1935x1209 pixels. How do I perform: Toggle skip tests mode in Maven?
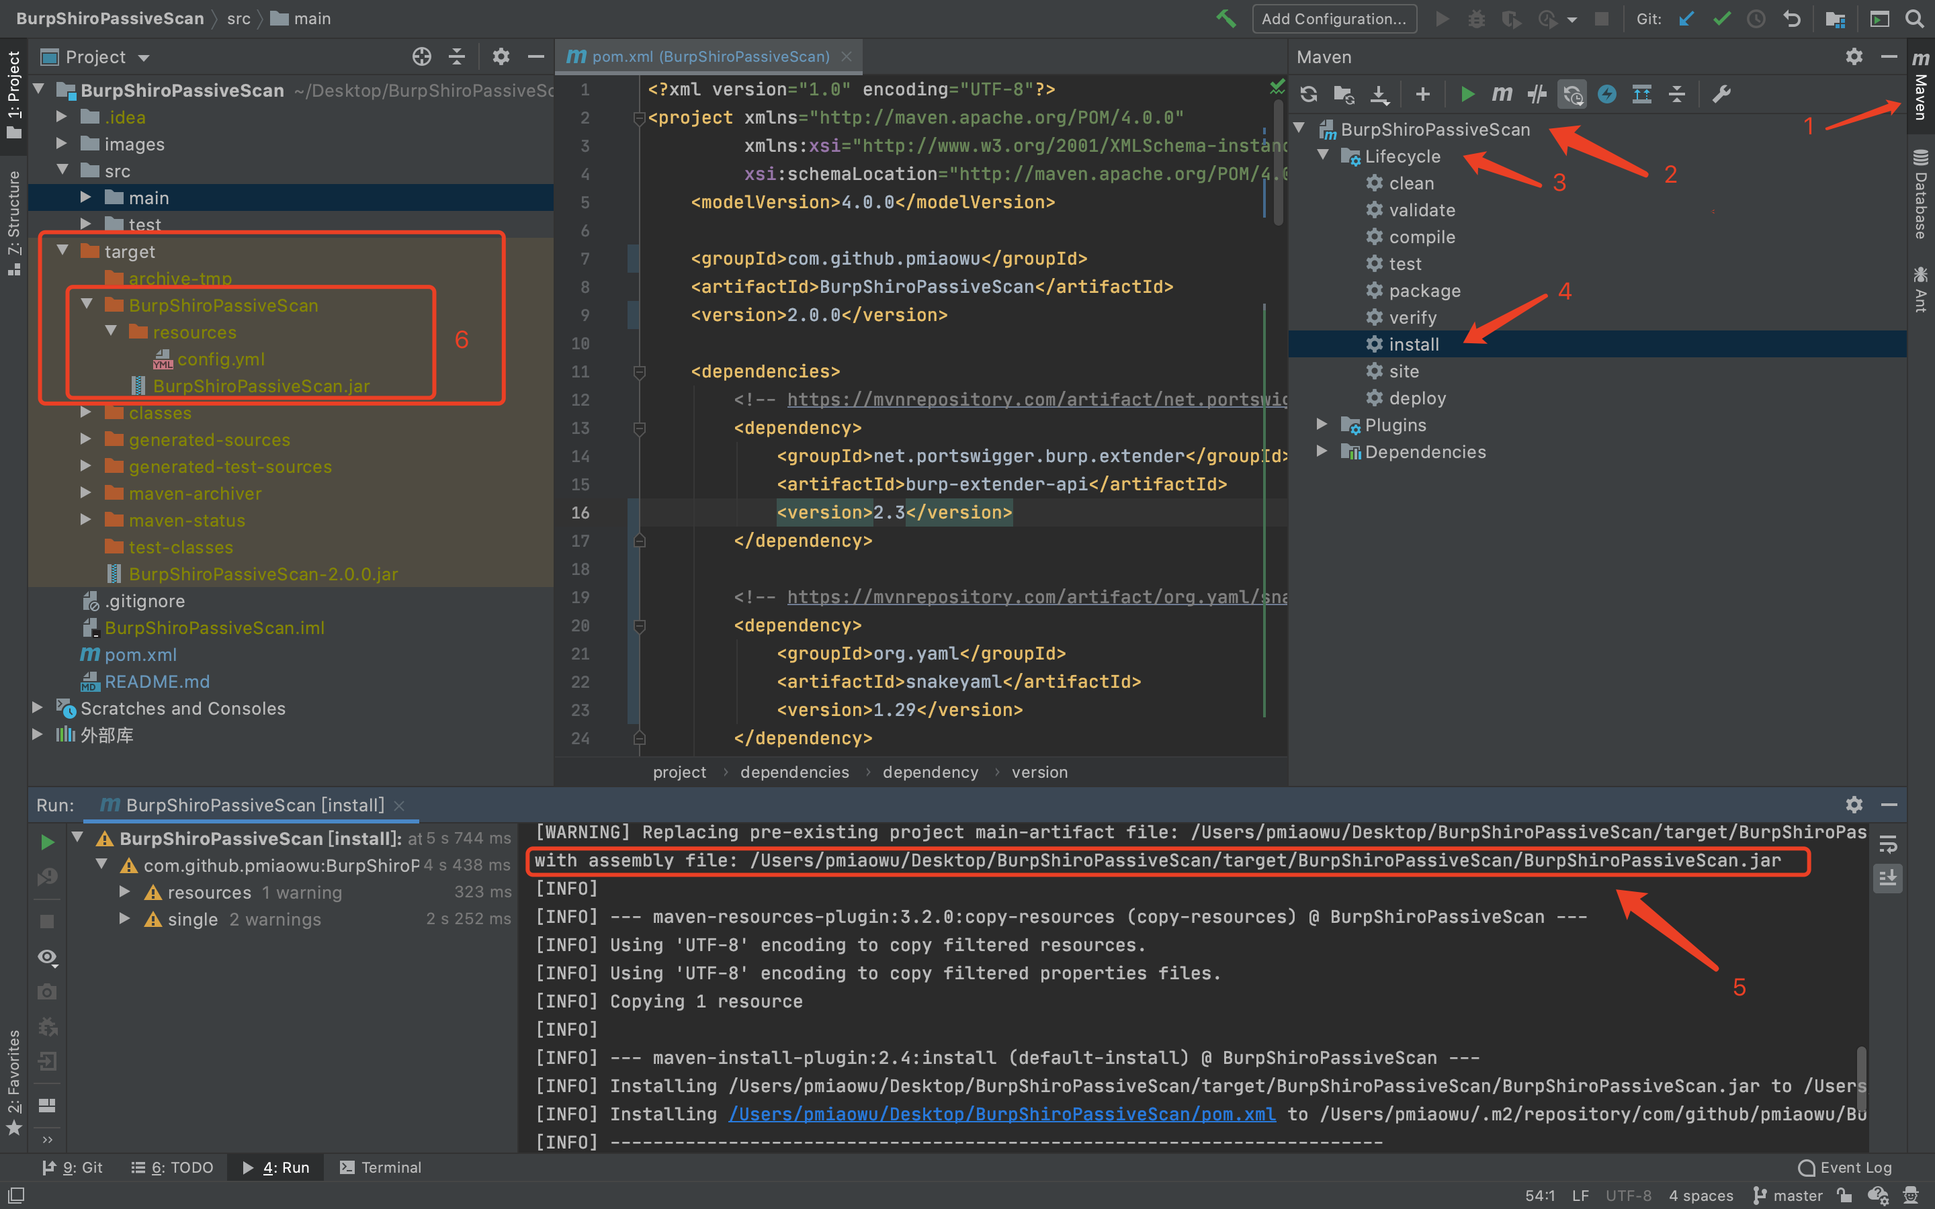click(1606, 94)
